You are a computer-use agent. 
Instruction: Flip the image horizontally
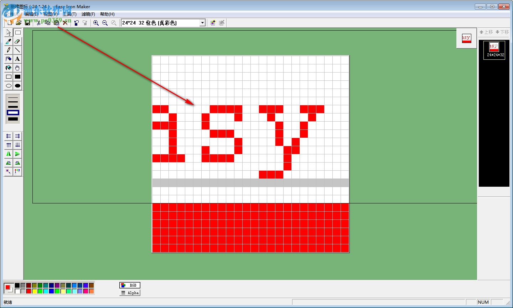click(x=9, y=154)
